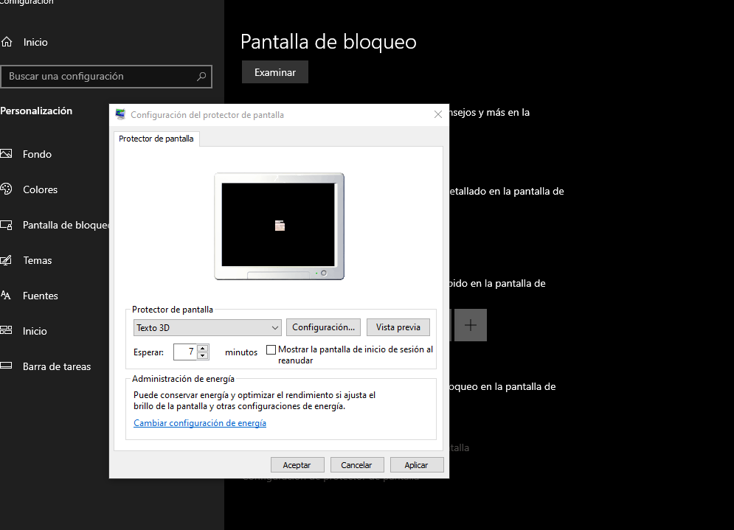Enable Mostrar la pantalla de inicio de sesión checkbox

[271, 349]
